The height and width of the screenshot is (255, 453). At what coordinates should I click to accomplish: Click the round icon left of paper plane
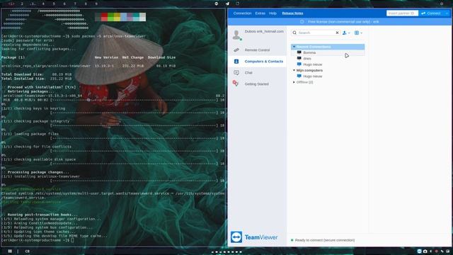point(217,4)
